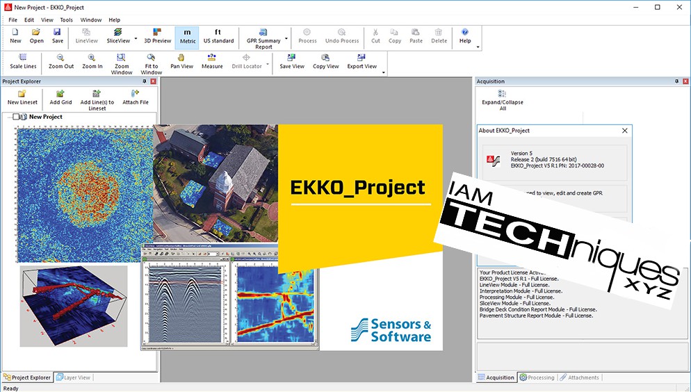Select 'Bridge Deck Condition Report Module' license line
Image resolution: width=691 pixels, height=392 pixels.
pos(537,309)
